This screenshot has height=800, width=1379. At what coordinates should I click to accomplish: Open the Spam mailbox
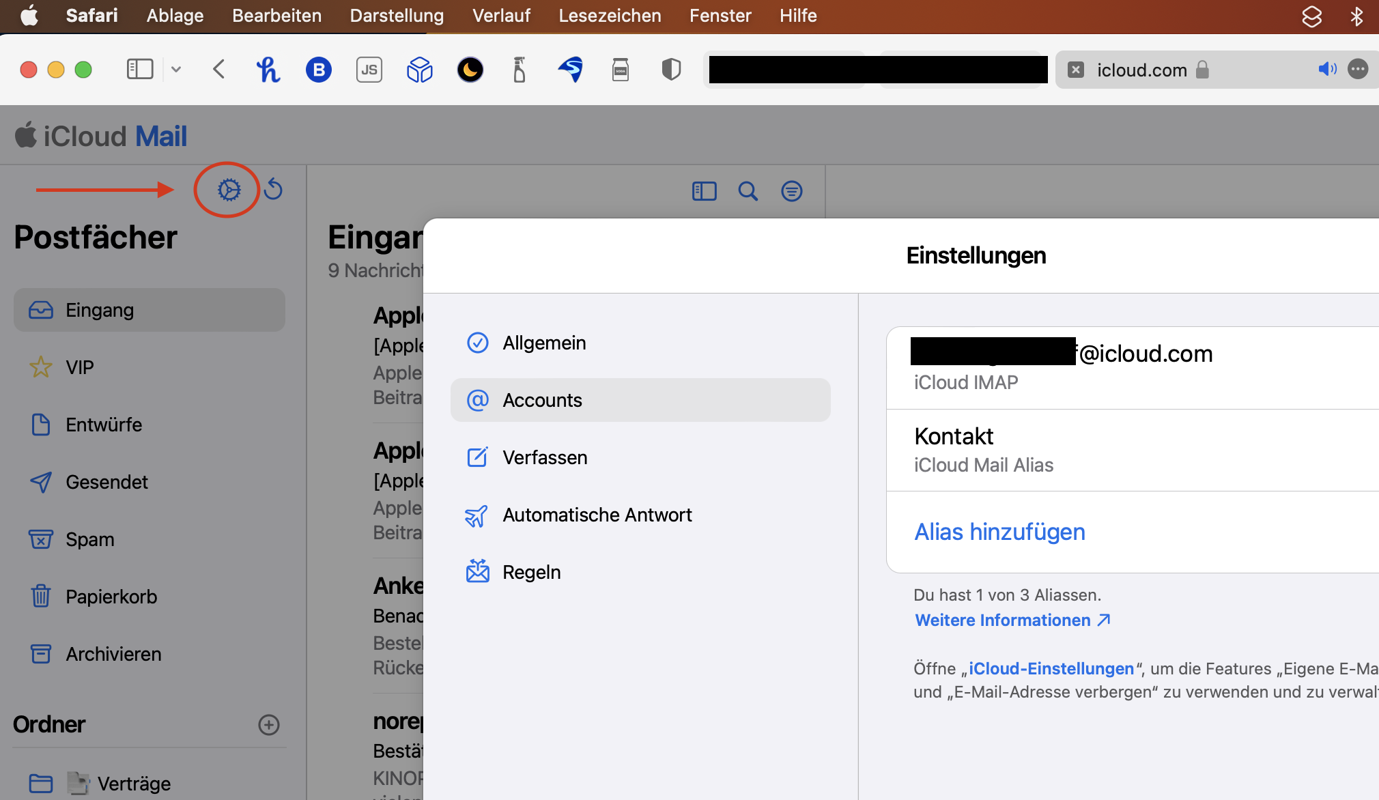(x=89, y=539)
